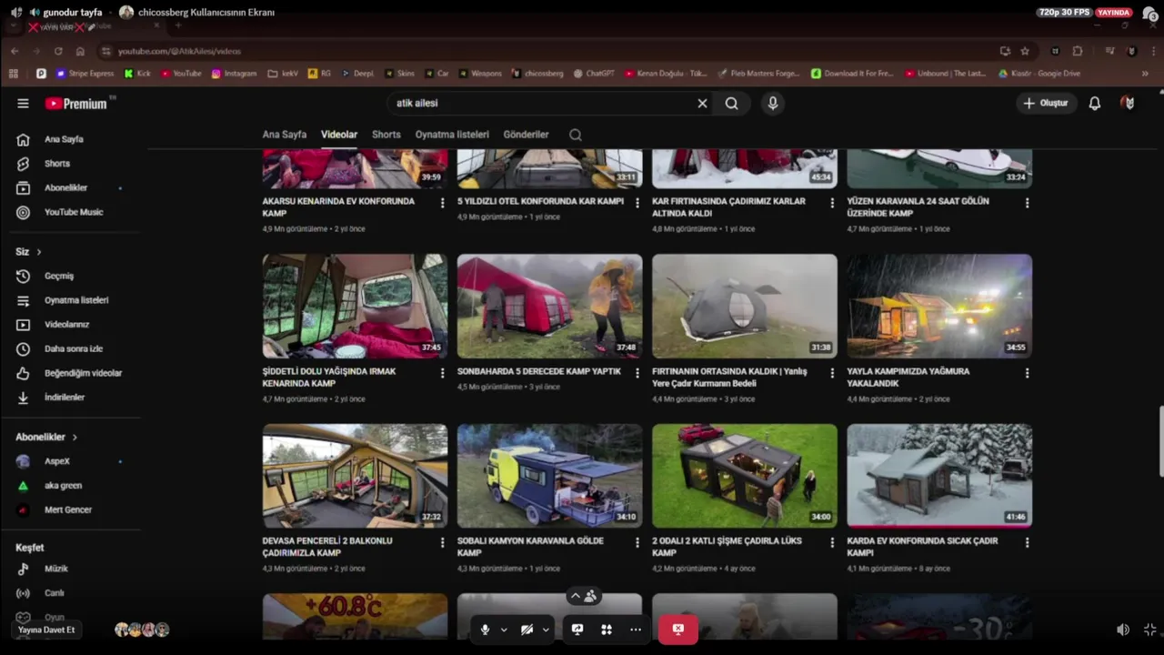Open options for ŞİDDETLİ DOLU YAĞIŞINDA video

[443, 373]
